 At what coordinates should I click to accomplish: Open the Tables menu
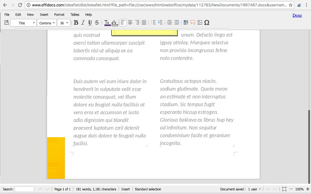click(x=75, y=15)
